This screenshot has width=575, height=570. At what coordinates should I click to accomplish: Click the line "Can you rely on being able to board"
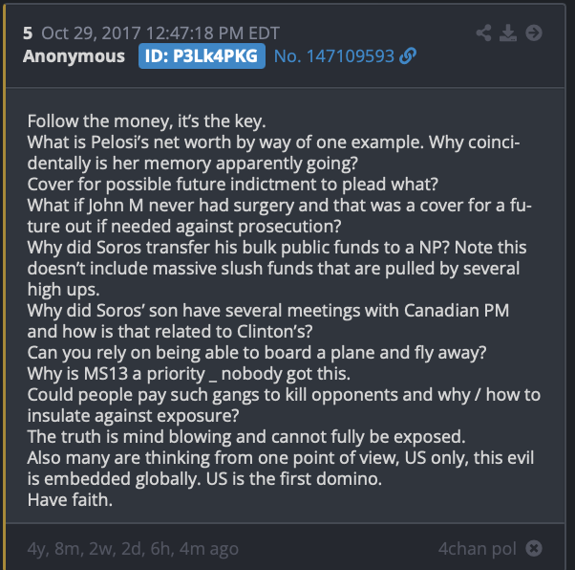pos(257,353)
